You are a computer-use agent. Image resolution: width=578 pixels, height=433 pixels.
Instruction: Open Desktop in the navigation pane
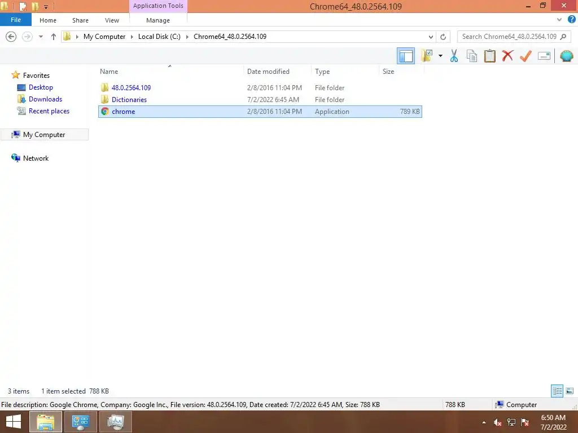(x=41, y=87)
